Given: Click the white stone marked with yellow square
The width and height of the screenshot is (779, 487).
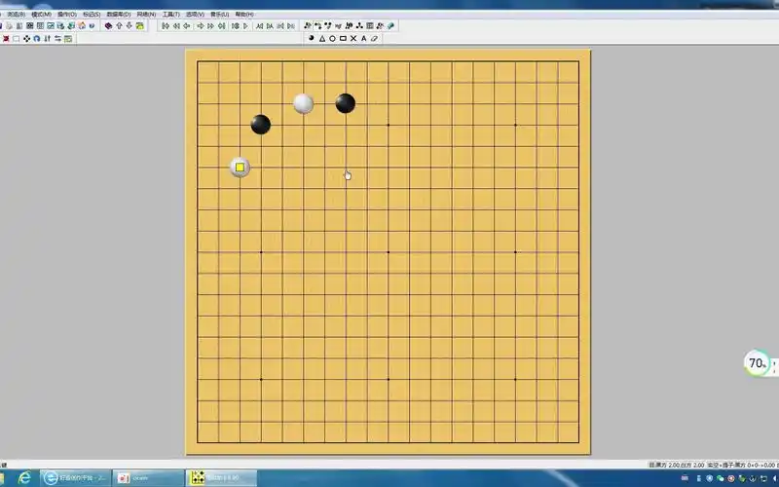Looking at the screenshot, I should (x=240, y=168).
